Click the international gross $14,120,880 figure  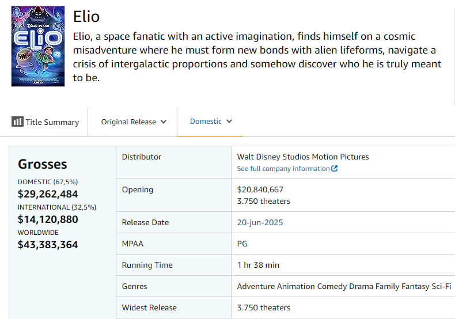pos(48,219)
